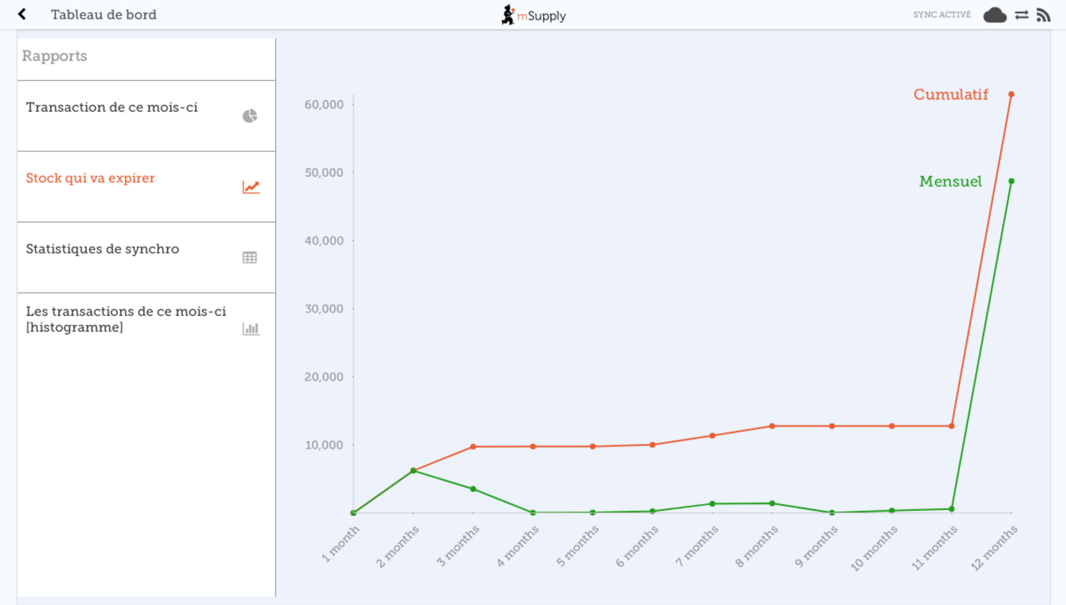Click the Rapports panel header
1066x605 pixels.
[55, 56]
